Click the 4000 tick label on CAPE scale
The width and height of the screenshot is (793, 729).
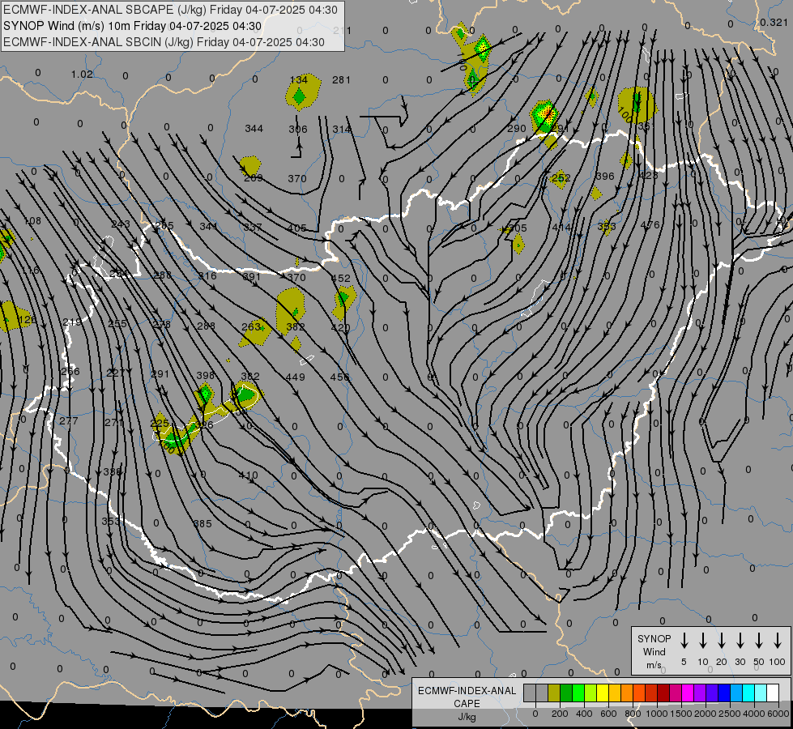coord(753,714)
